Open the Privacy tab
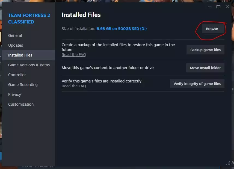234x169 pixels. coord(14,94)
